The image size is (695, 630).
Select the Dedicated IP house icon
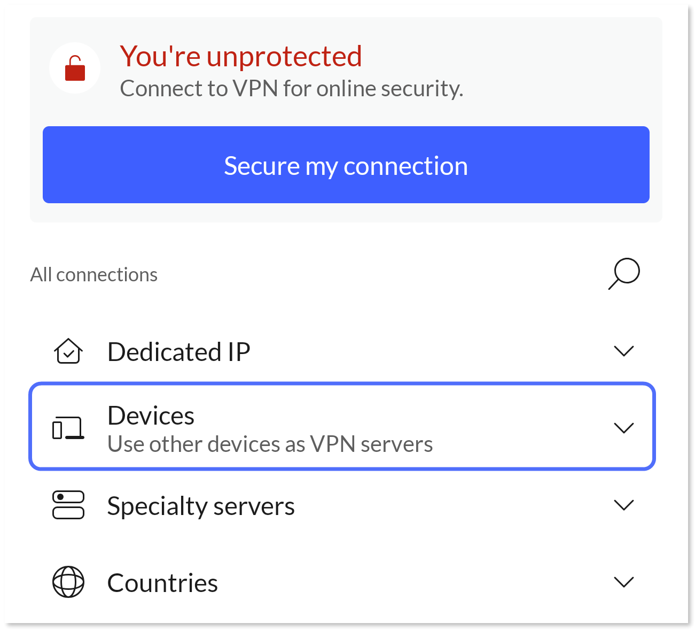(x=68, y=351)
